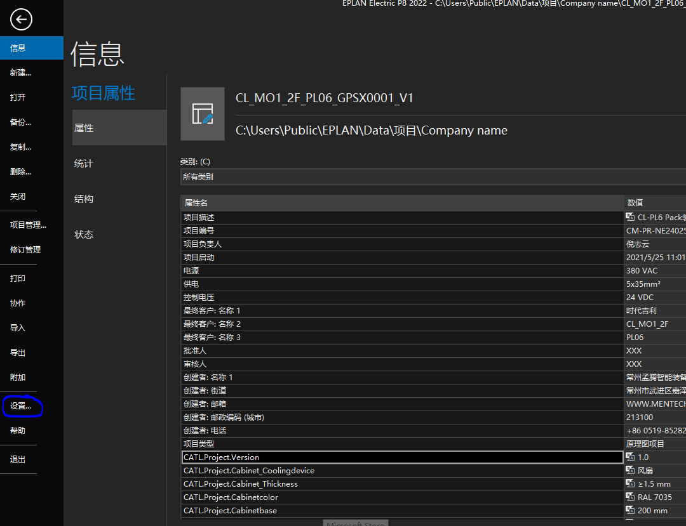
Task: Click the translate icon beside 200 mm
Action: point(630,510)
